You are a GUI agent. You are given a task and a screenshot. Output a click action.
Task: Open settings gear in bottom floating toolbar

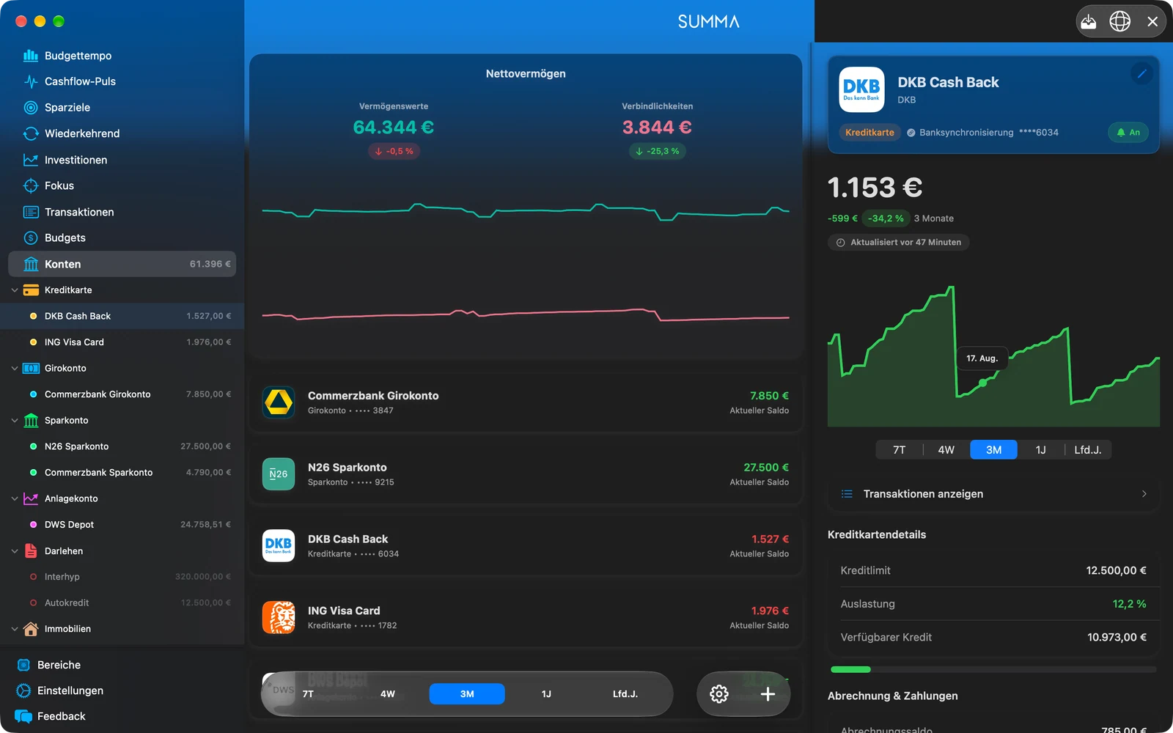pos(719,693)
